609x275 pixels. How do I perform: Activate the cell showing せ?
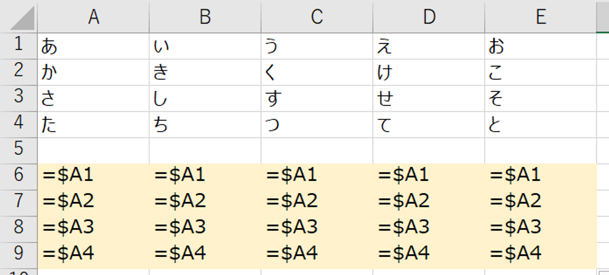(429, 99)
